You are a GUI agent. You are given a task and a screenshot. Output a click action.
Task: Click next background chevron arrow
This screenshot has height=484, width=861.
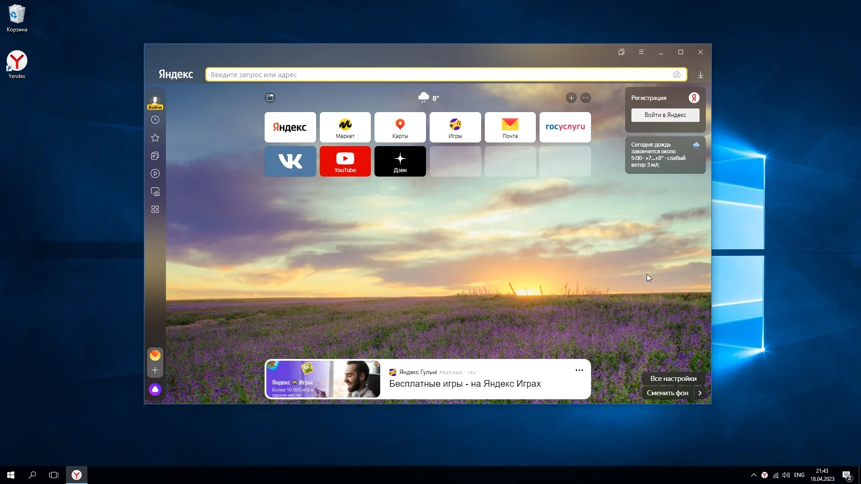coord(700,393)
